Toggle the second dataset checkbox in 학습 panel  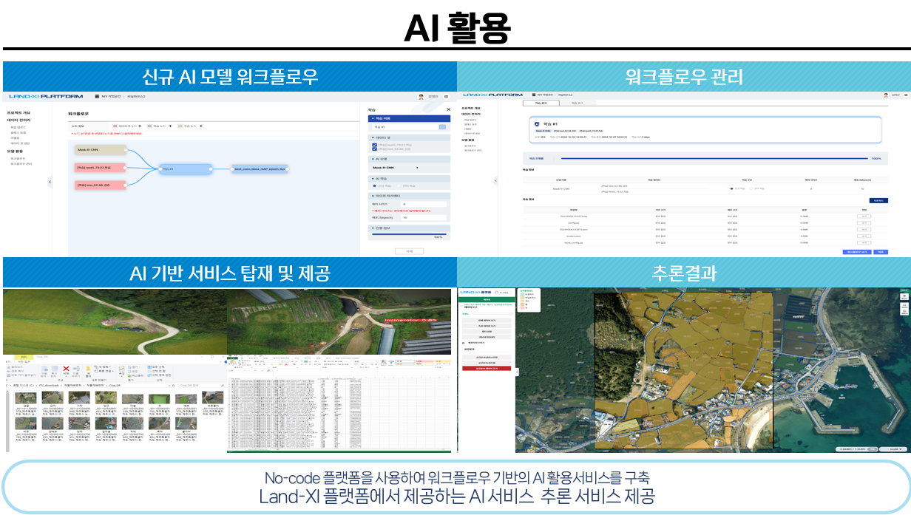375,149
